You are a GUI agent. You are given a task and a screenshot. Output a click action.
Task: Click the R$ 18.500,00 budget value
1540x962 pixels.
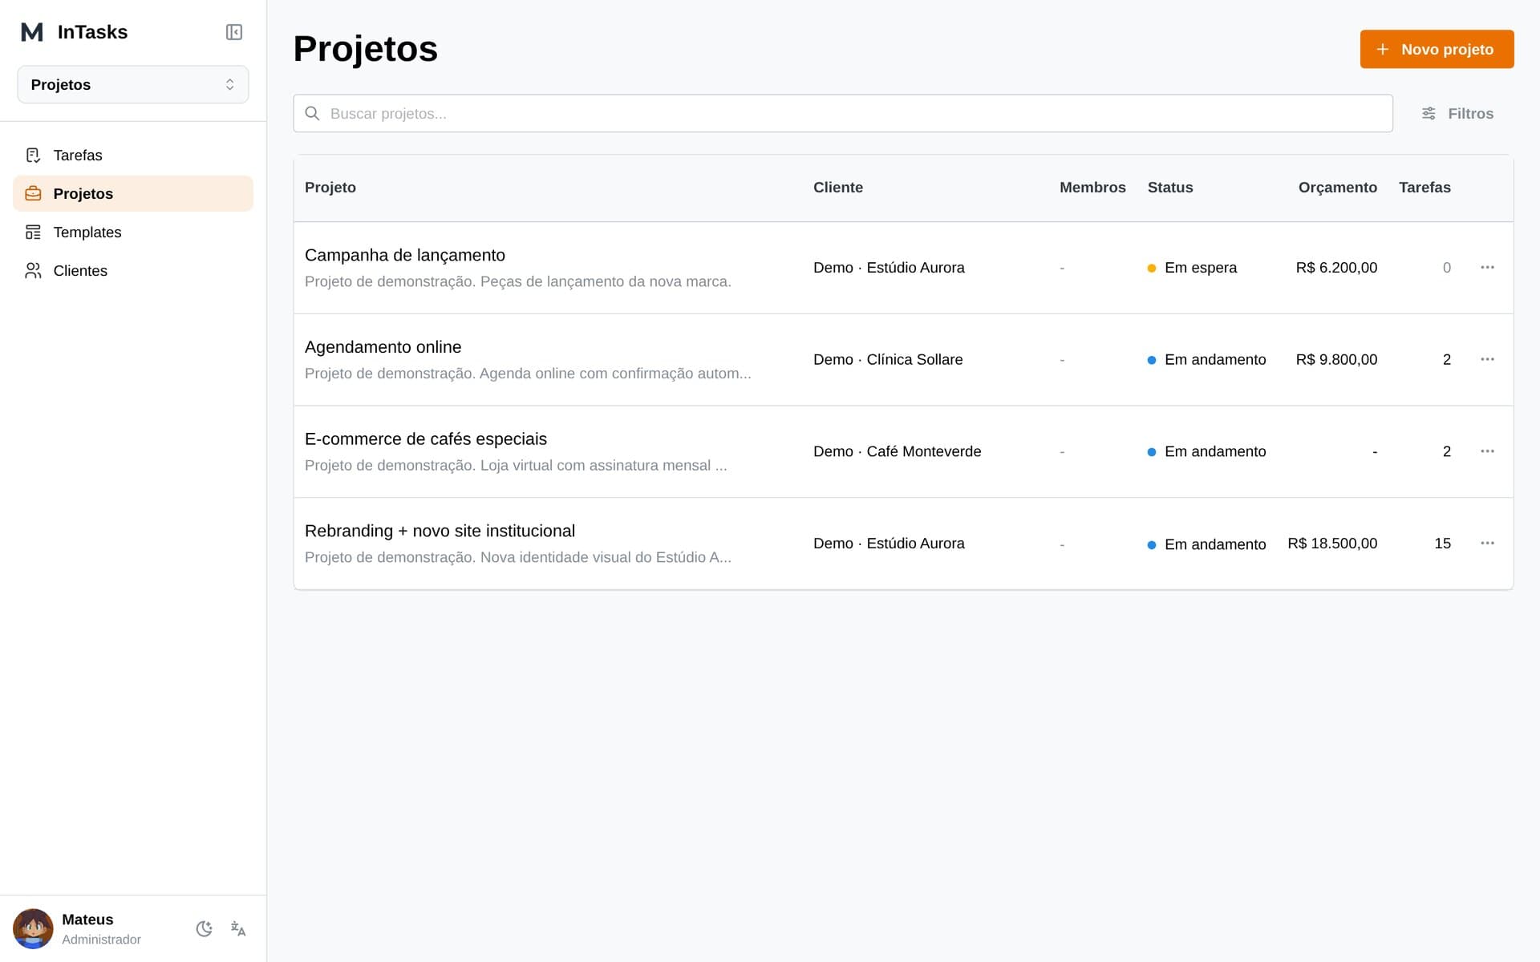[x=1332, y=544]
